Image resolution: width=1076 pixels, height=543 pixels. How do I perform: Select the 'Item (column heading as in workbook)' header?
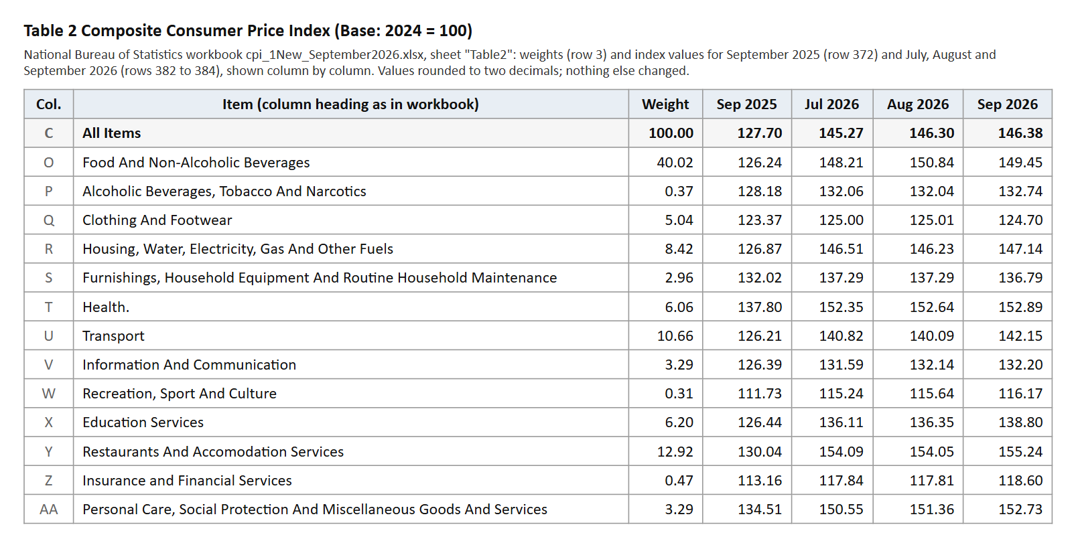tap(350, 104)
